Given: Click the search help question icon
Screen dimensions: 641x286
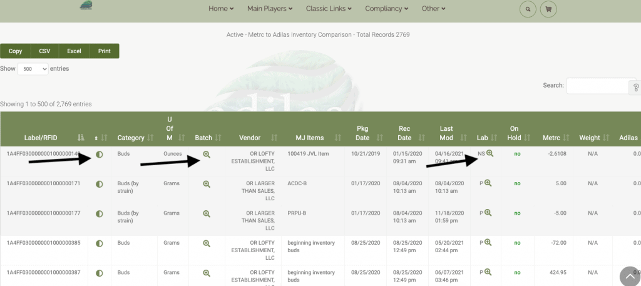Looking at the screenshot, I should (636, 88).
